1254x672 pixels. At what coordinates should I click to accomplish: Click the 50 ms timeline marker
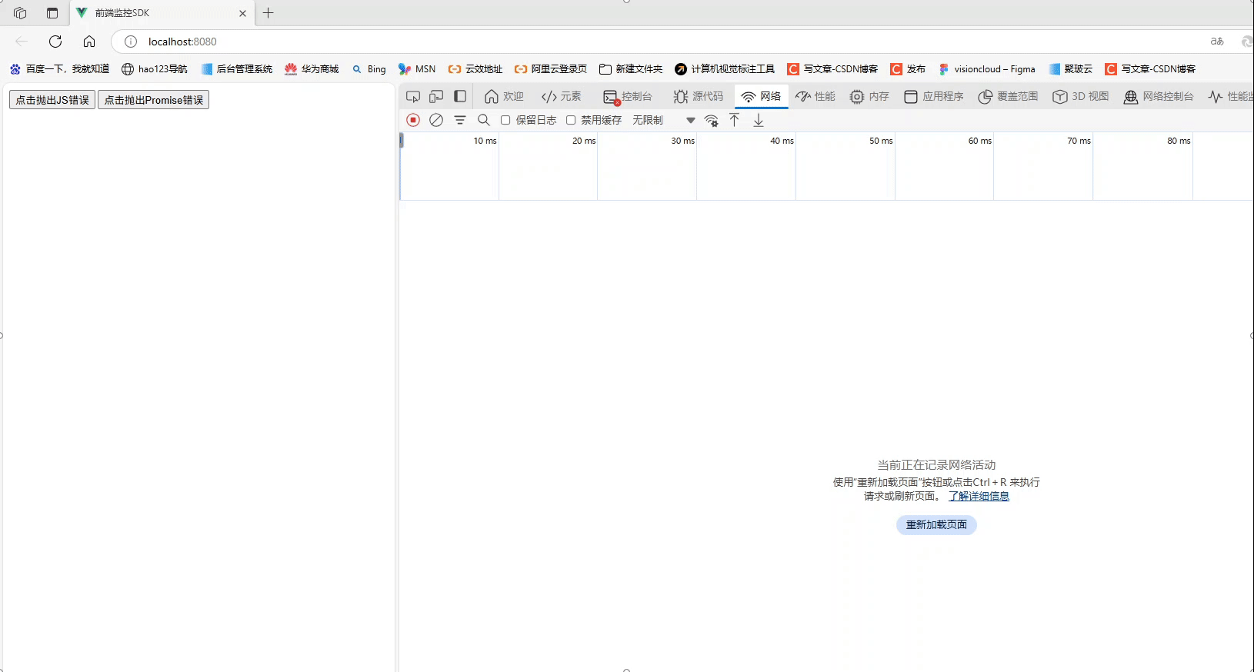[x=881, y=141]
